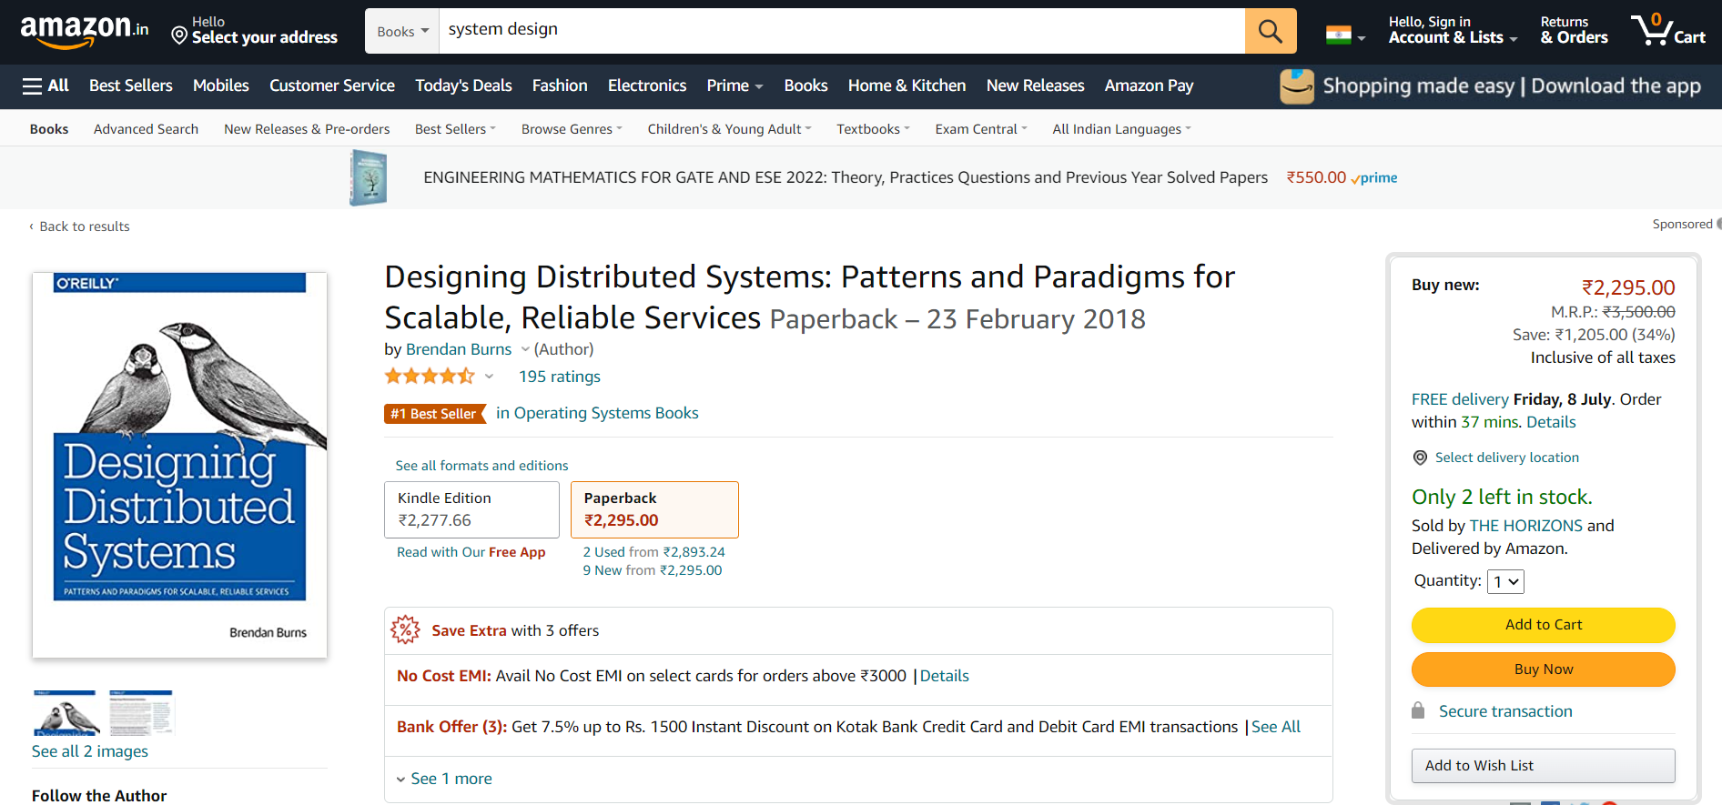The image size is (1722, 805).
Task: Open 9 New from ₹2,295.00 link
Action: coord(652,570)
